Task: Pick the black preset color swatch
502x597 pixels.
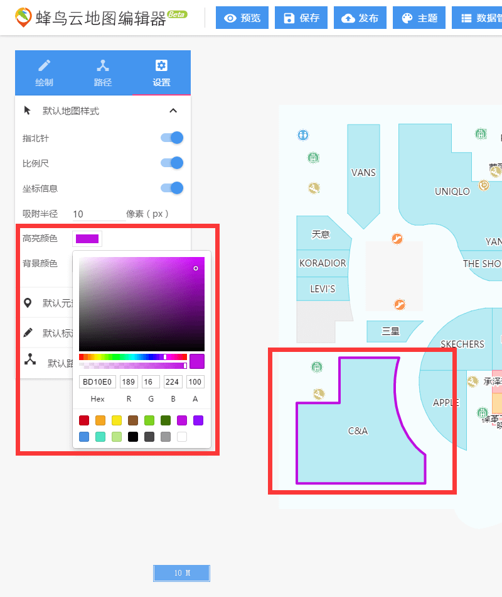Action: [133, 437]
